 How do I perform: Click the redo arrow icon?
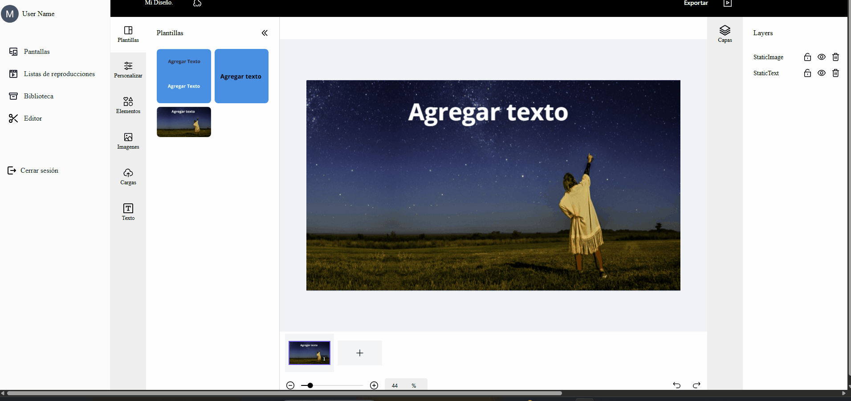point(696,385)
